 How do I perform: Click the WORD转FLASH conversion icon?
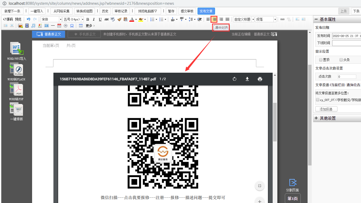(17, 70)
